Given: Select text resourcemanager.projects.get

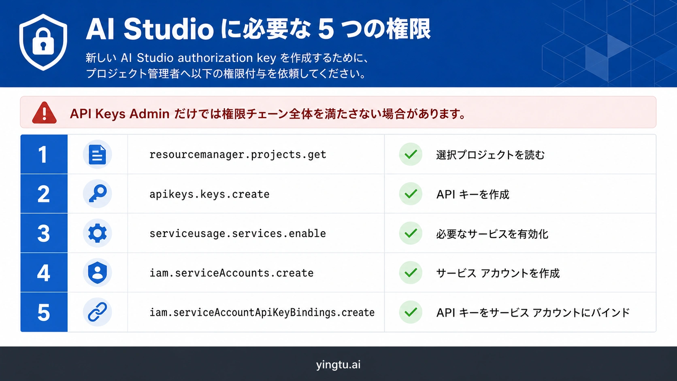Looking at the screenshot, I should point(238,155).
